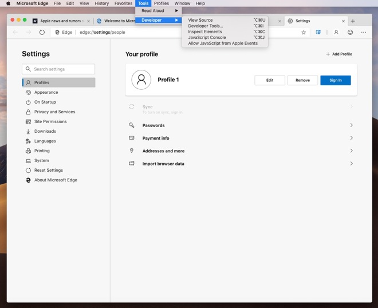Expand the Import browser data chevron
Viewport: 378px width, 308px height.
click(352, 163)
